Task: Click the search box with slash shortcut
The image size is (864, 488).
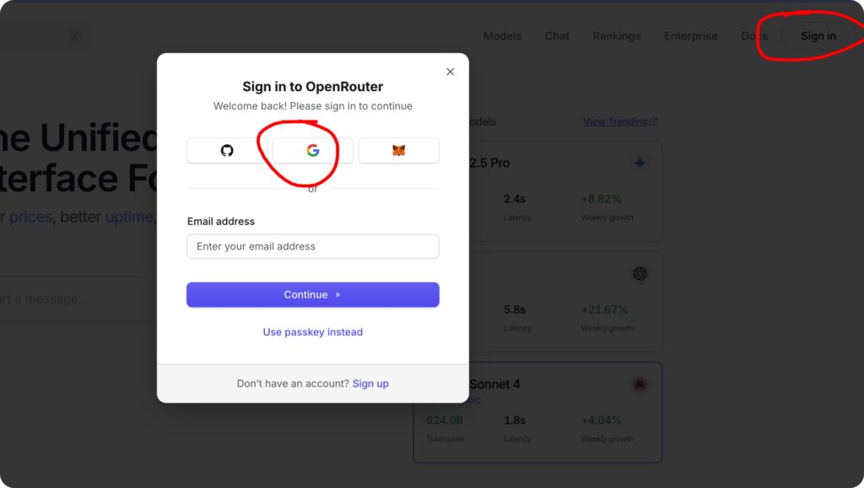Action: click(x=42, y=36)
